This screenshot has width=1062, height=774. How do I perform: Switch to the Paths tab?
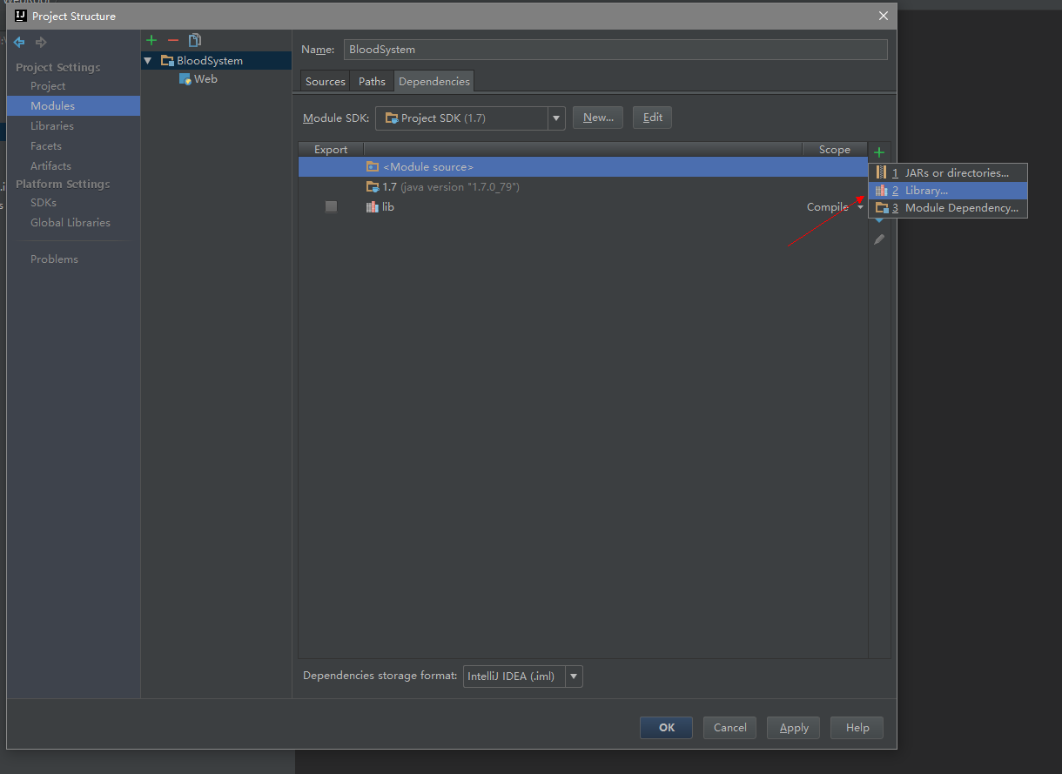[372, 81]
